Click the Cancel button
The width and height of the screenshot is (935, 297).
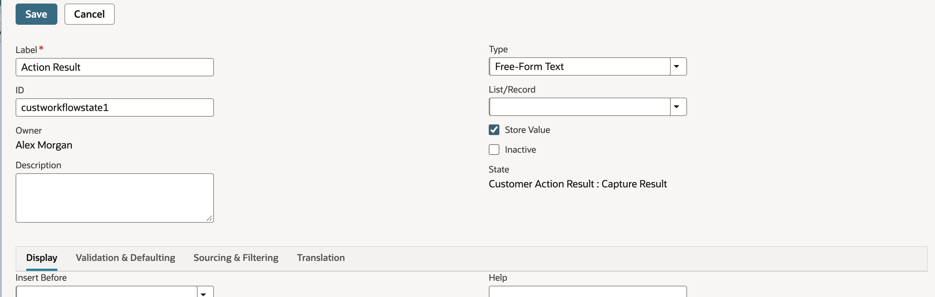[89, 14]
